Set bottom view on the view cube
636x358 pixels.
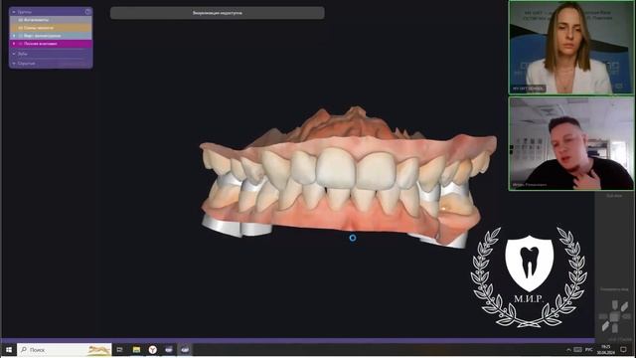pyautogui.click(x=615, y=327)
